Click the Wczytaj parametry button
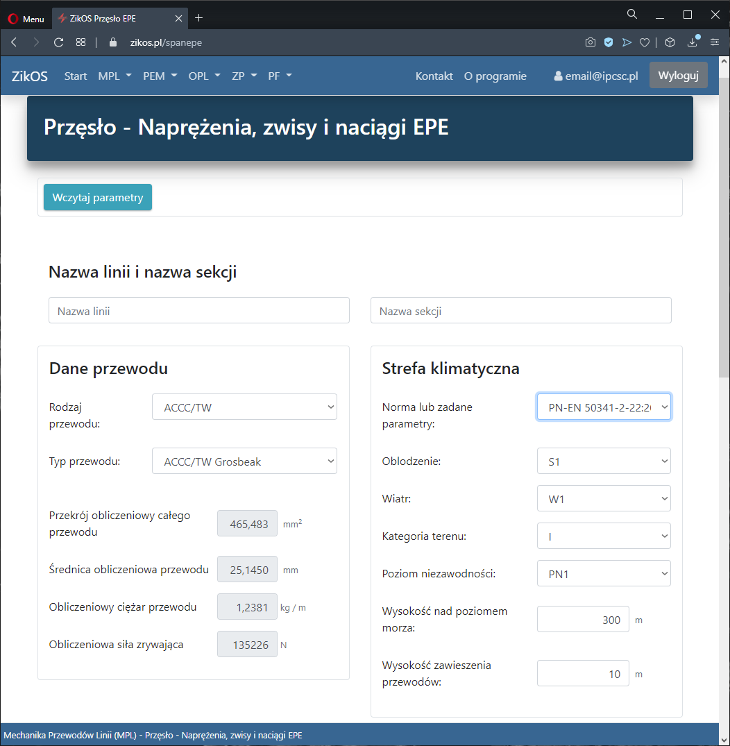The width and height of the screenshot is (730, 746). [98, 198]
